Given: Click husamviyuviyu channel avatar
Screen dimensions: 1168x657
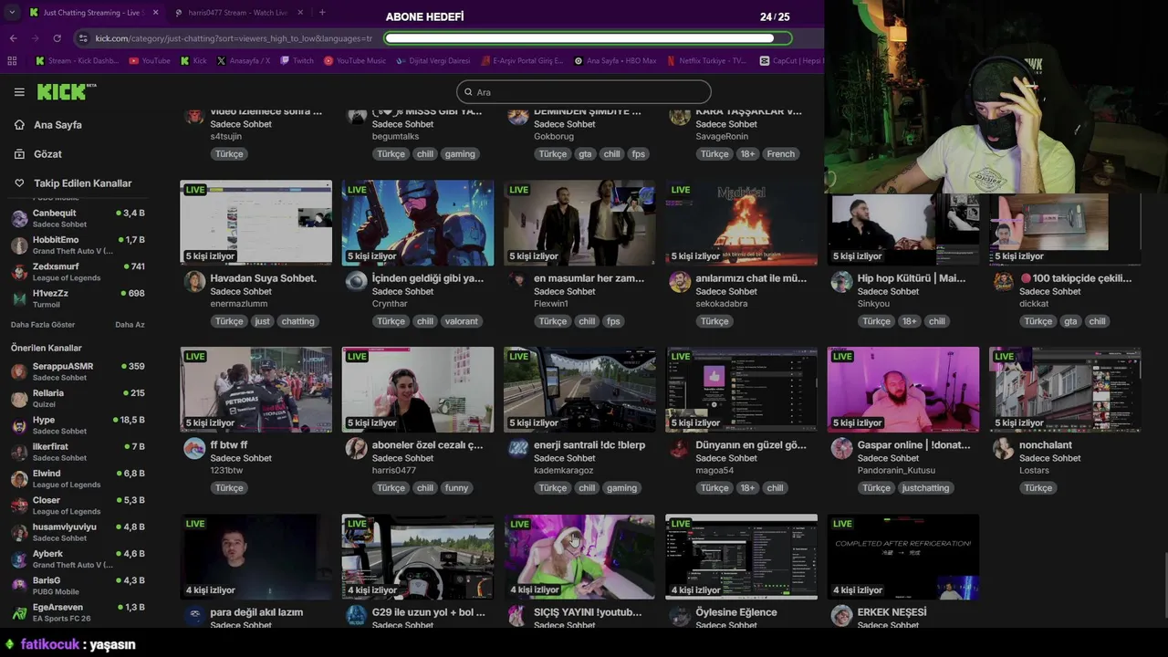Looking at the screenshot, I should (x=18, y=533).
